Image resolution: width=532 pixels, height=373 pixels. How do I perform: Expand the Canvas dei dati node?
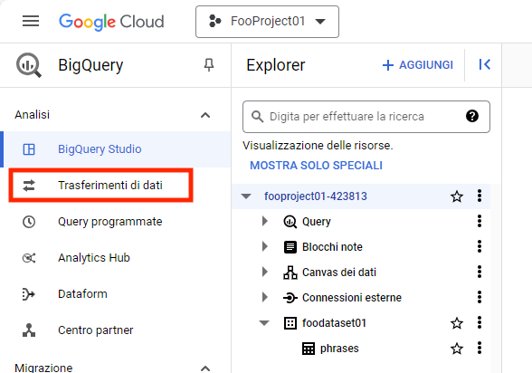264,273
